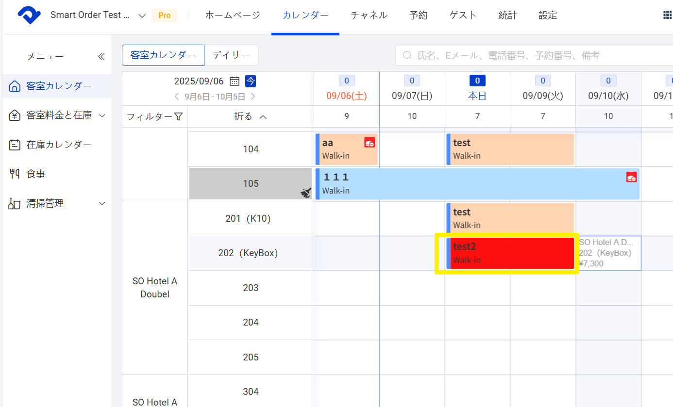Open the 予約 tab

[x=418, y=16]
